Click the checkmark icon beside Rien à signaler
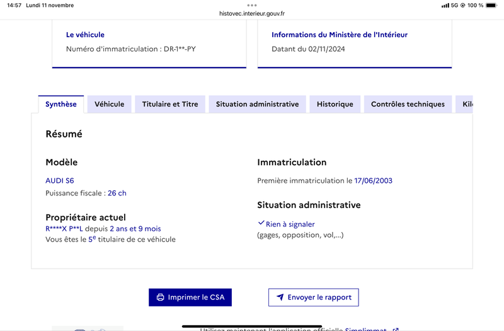Viewport: 504px width, 331px height. (261, 223)
